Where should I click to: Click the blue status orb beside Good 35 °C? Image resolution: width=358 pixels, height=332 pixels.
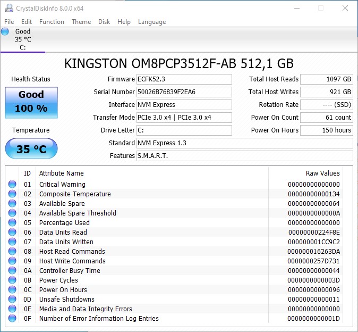click(5, 31)
